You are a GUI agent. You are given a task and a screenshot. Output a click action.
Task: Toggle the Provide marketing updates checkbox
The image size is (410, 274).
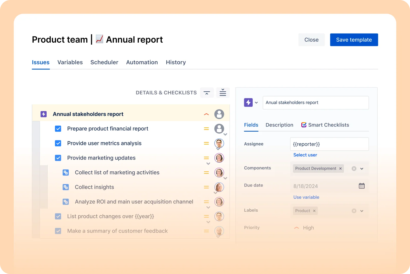click(58, 158)
